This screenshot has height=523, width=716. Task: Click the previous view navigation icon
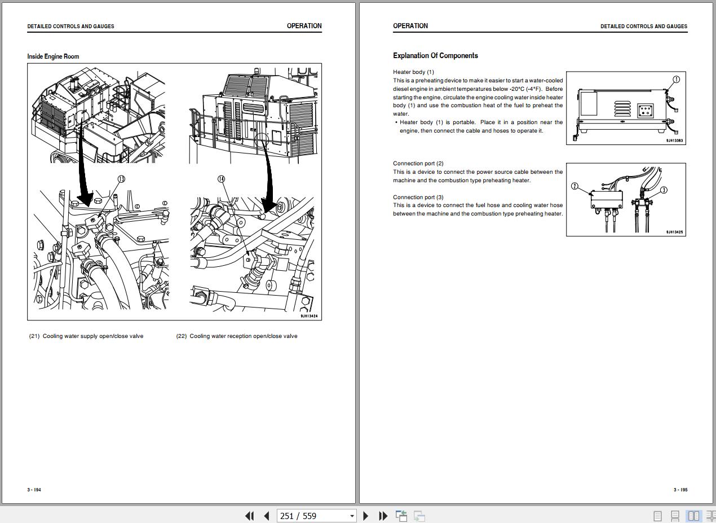[x=401, y=516]
